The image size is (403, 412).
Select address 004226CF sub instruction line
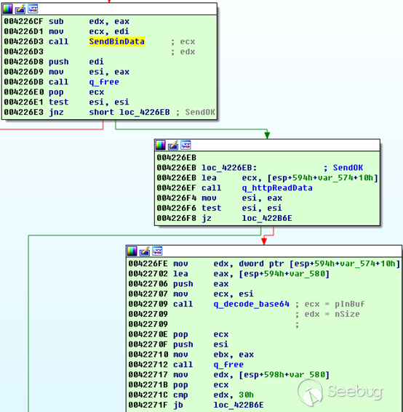click(66, 21)
